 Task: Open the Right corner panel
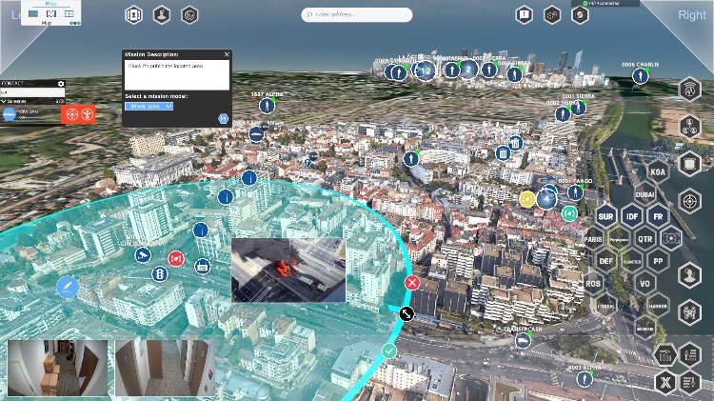tap(692, 15)
